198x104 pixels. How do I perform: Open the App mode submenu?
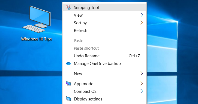(104, 84)
